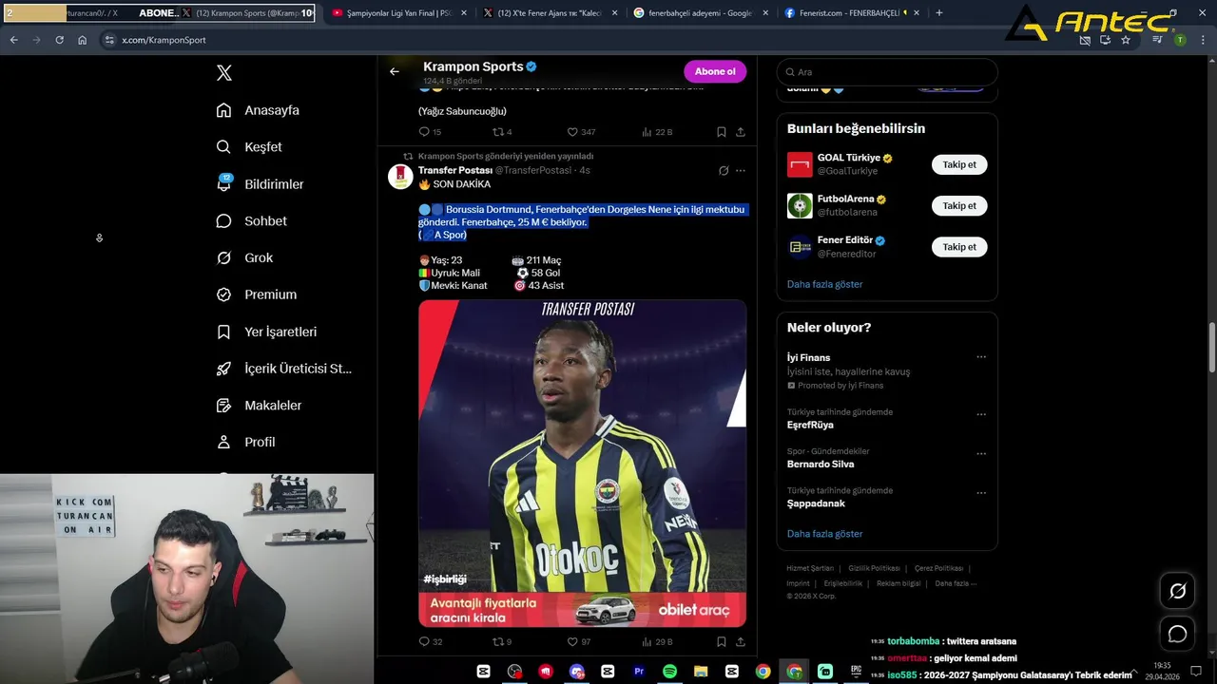Image resolution: width=1217 pixels, height=684 pixels.
Task: Switch to Şampiyonlar Ligi Yarı Final tab
Action: click(398, 13)
